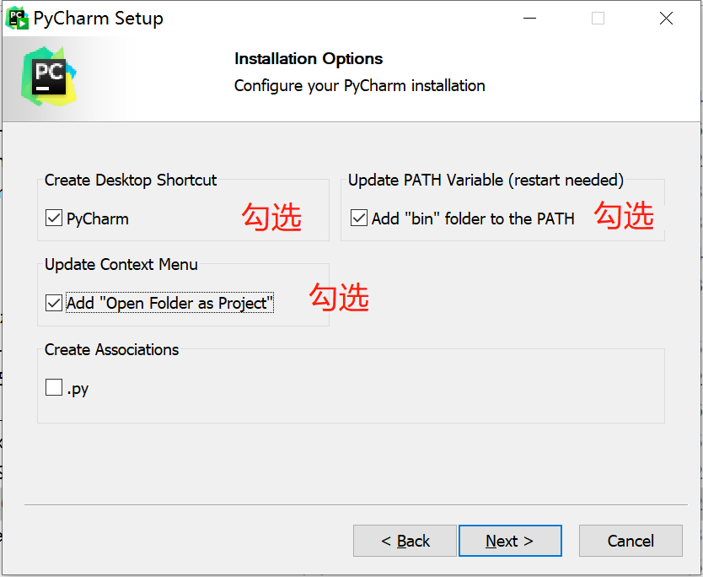The width and height of the screenshot is (703, 577).
Task: Click the "Create Desktop Shortcut" group label
Action: point(131,181)
